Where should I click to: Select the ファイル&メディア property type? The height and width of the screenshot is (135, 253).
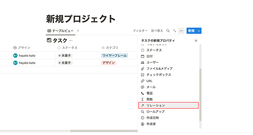click(x=168, y=69)
